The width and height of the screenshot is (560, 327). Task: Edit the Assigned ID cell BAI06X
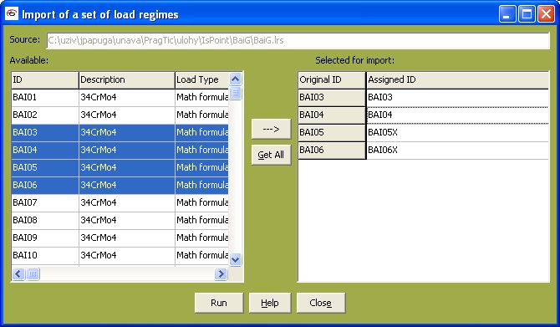pyautogui.click(x=458, y=150)
